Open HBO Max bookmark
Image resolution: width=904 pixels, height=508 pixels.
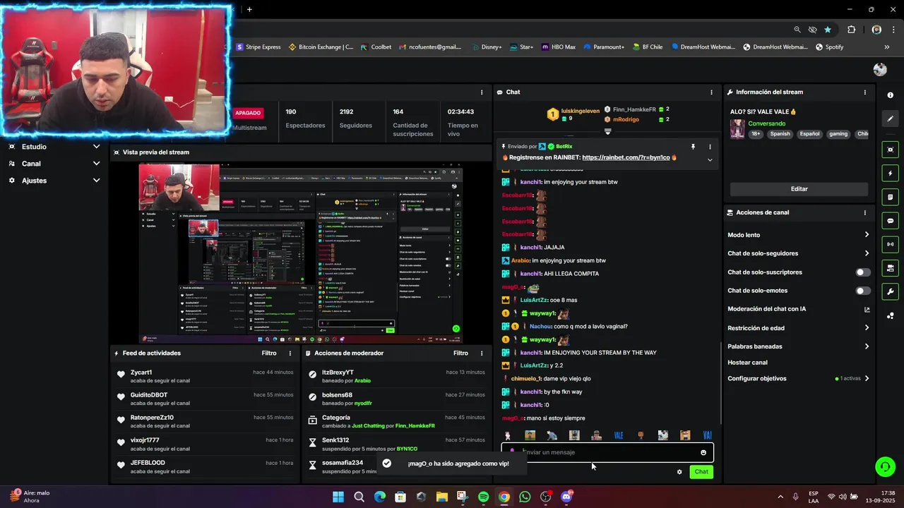[x=558, y=47]
